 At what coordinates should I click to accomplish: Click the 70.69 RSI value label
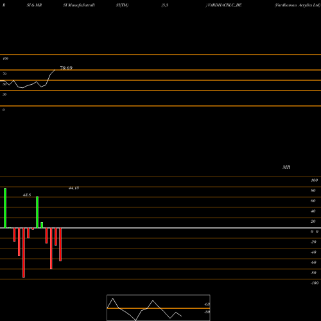pos(66,68)
